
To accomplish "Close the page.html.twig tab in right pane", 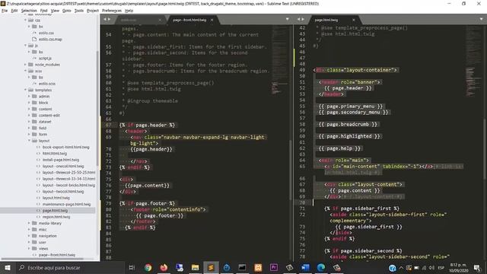I will [x=353, y=20].
